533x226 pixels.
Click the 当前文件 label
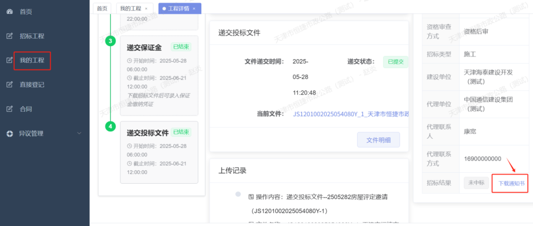(x=270, y=114)
